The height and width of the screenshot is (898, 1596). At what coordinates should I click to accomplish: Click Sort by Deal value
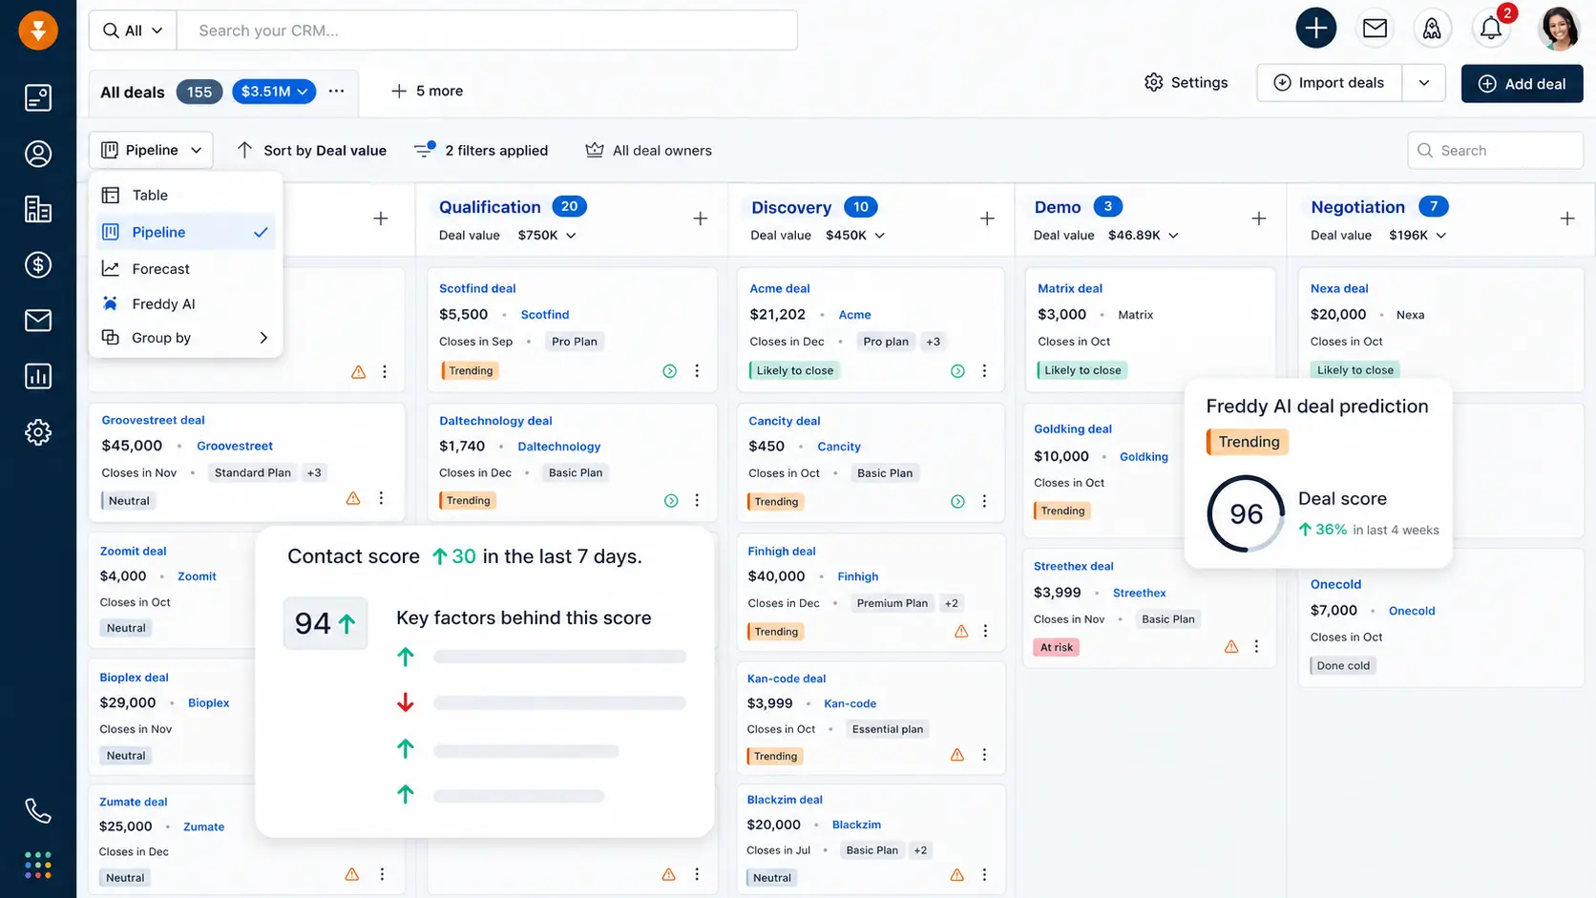click(311, 150)
